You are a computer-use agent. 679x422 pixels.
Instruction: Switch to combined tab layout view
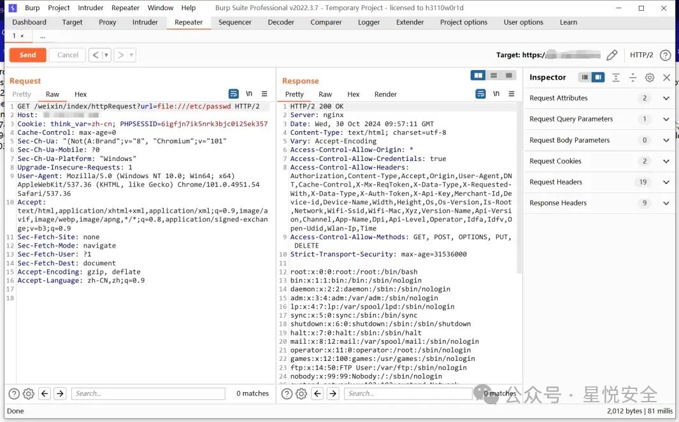coord(509,75)
